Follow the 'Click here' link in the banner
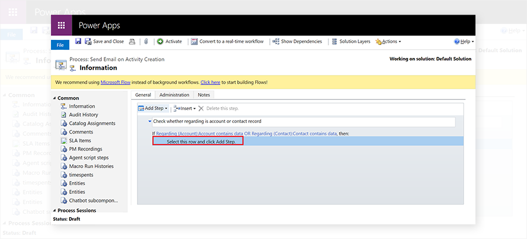This screenshot has width=527, height=239. [210, 82]
